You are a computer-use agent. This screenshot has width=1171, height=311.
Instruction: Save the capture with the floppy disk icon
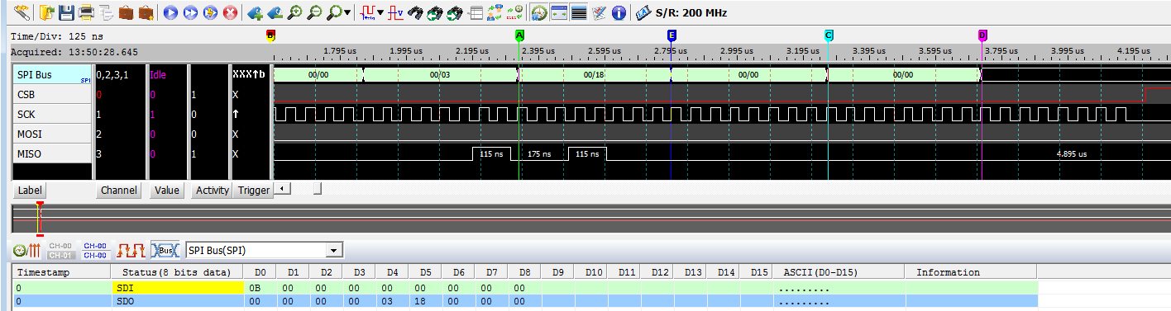pyautogui.click(x=66, y=12)
